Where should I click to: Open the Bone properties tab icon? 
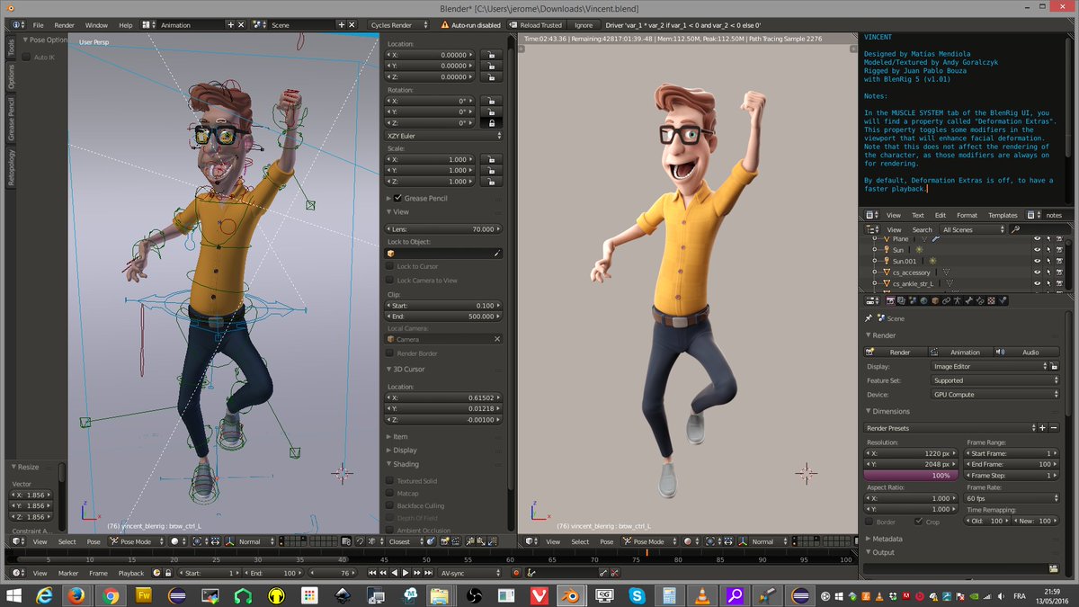click(x=968, y=301)
